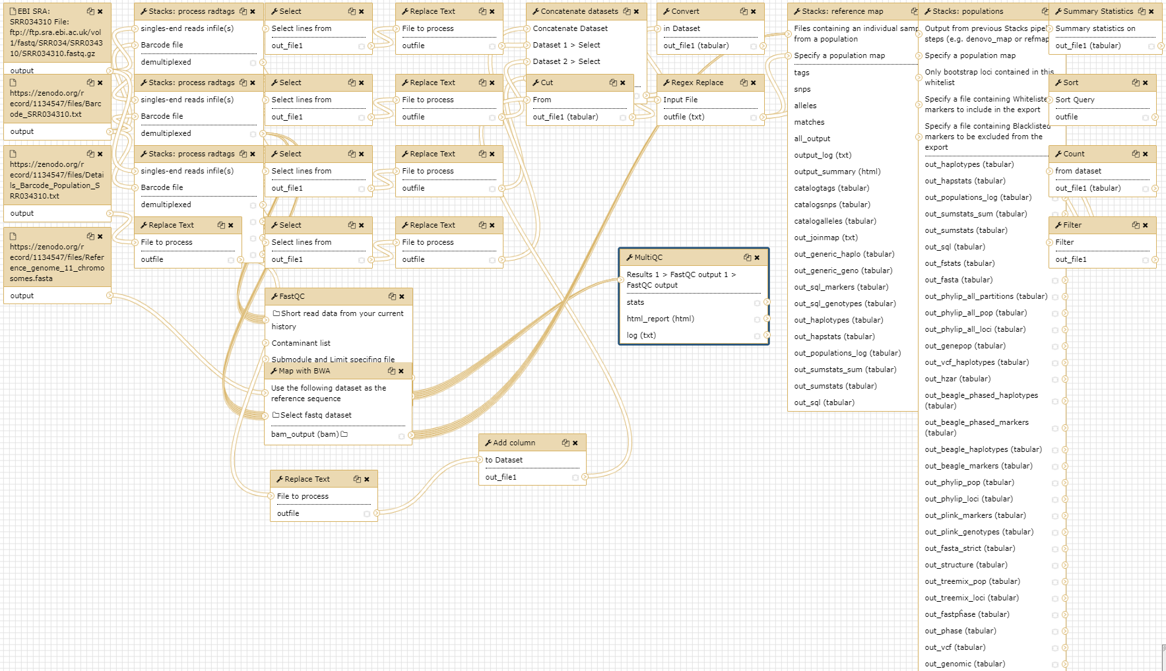1166x671 pixels.
Task: Remove the MultiQC node
Action: click(757, 257)
